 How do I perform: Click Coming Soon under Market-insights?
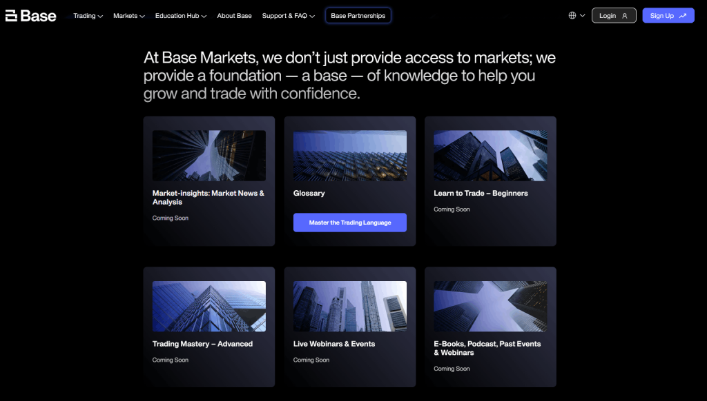(x=171, y=218)
